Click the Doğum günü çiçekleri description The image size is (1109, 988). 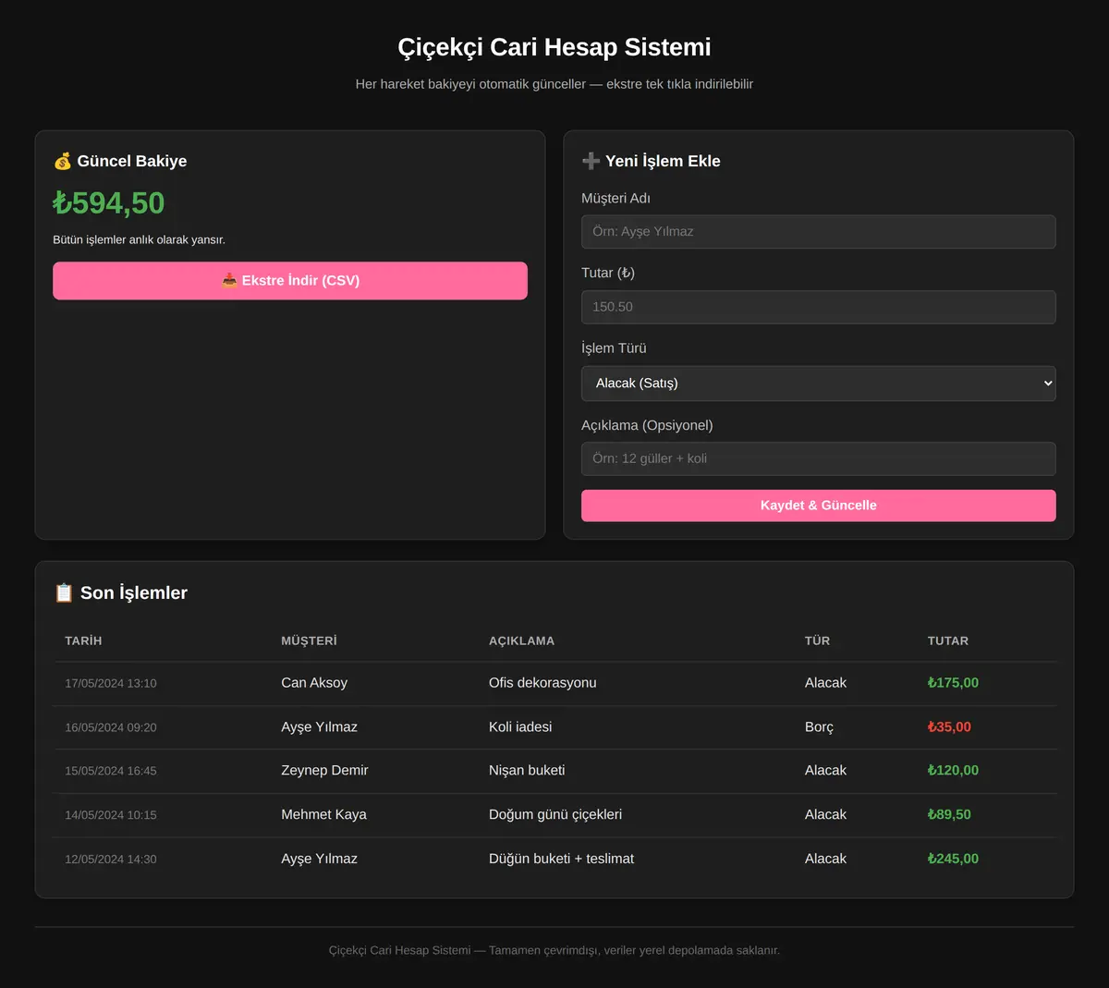point(555,815)
